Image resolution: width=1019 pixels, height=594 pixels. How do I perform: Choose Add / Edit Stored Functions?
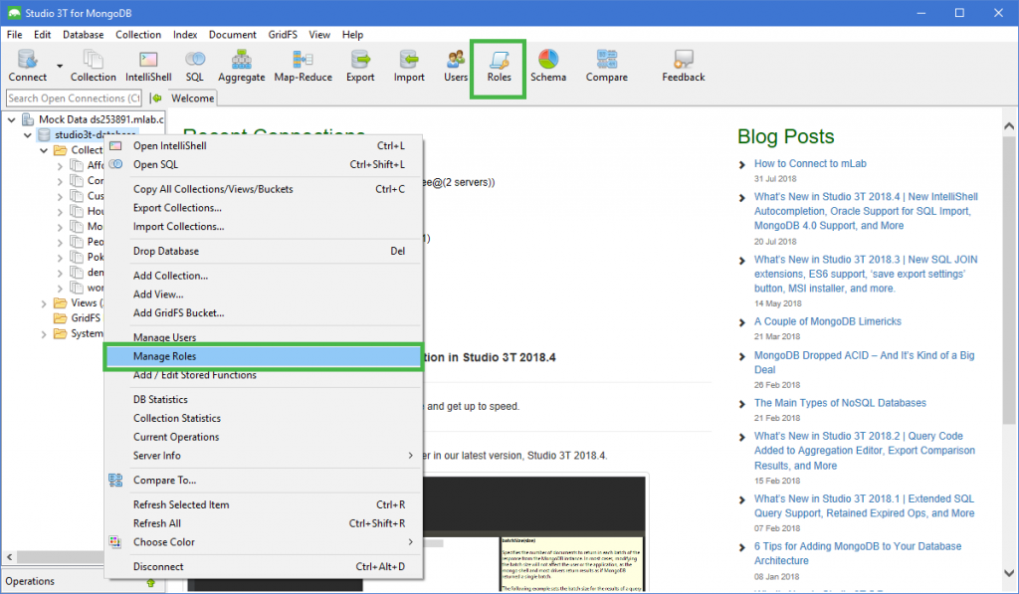pyautogui.click(x=264, y=375)
